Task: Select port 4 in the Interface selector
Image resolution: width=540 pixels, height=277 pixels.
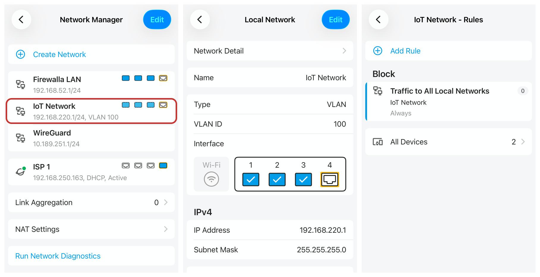Action: coord(330,179)
